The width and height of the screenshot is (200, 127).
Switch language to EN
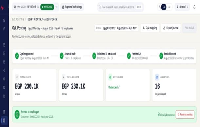(x=164, y=7)
